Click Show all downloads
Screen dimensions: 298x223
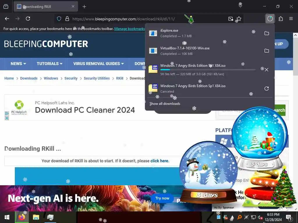click(165, 104)
